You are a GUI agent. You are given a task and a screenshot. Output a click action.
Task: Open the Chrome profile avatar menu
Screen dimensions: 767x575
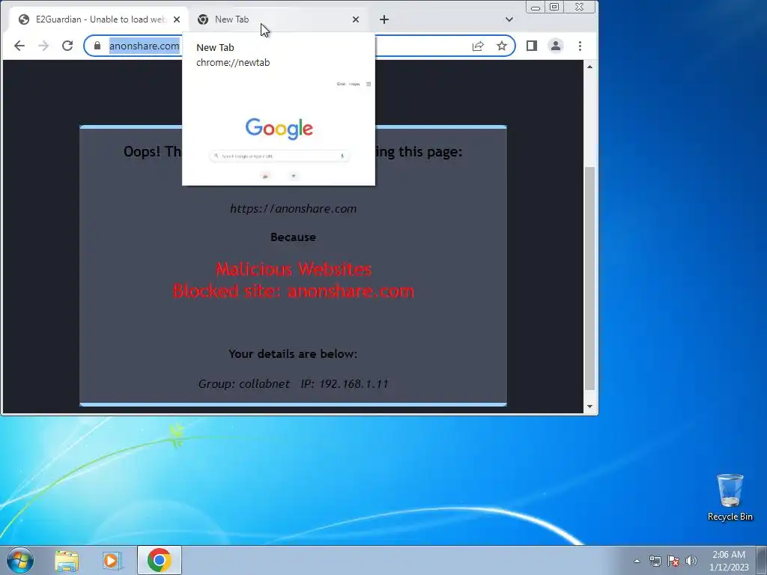pyautogui.click(x=556, y=46)
